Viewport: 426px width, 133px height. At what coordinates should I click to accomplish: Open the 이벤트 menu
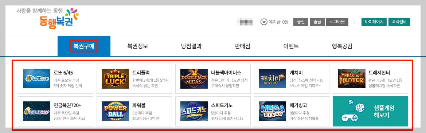point(291,46)
